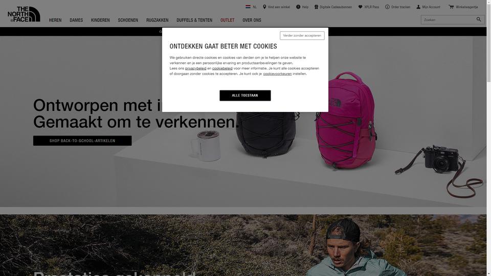
Task: Open the shopping cart icon
Action: coord(451,7)
